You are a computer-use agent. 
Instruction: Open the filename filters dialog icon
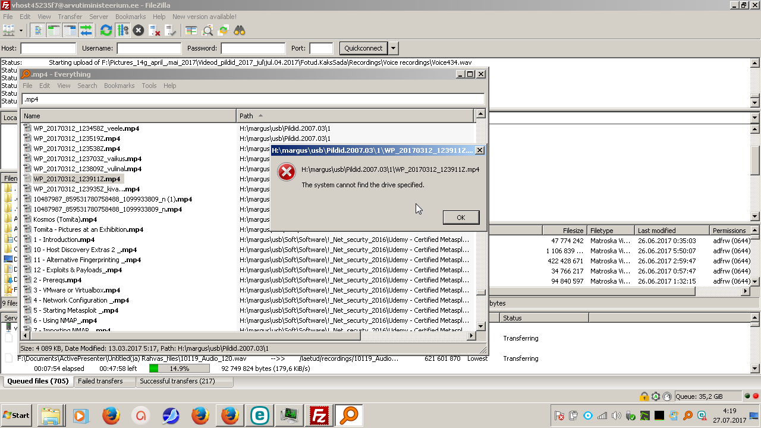pos(191,30)
